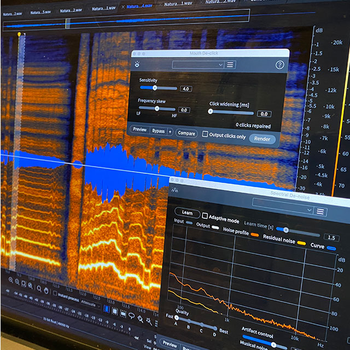Toggle the Instant process checkbox
The height and width of the screenshot is (350, 350).
click(x=55, y=293)
